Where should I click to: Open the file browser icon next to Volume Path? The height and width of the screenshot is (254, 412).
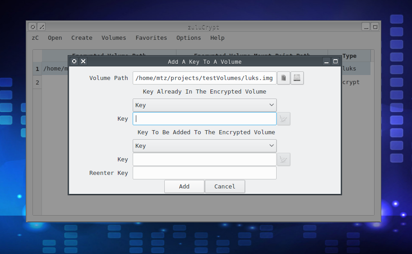[x=283, y=78]
